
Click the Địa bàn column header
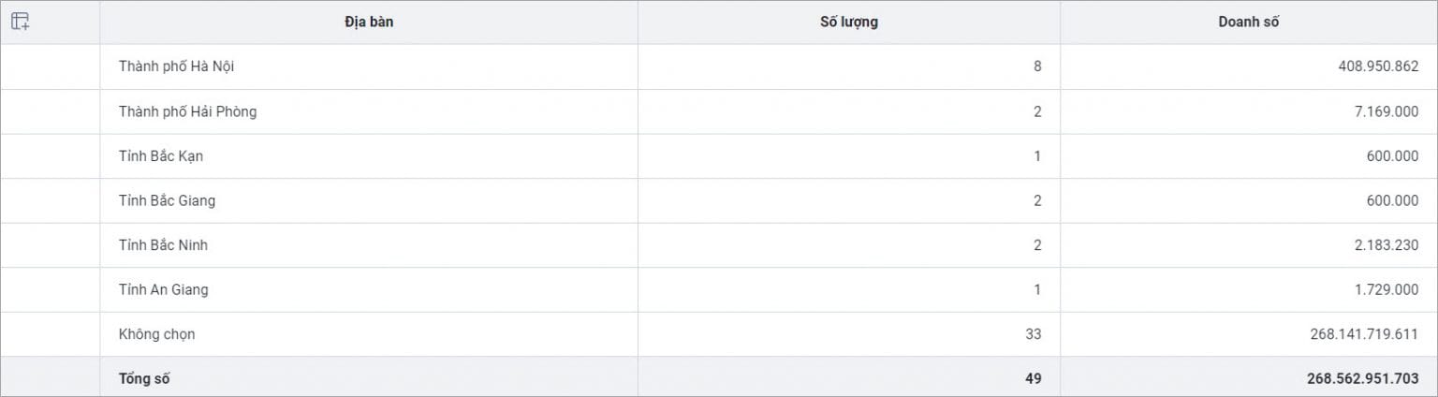(x=369, y=22)
